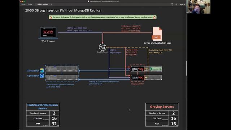The image size is (231, 130).
Task: Switch to the Tools tab
Action: (x=30, y=4)
